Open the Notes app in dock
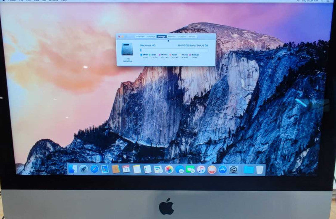Screen dimensions: 336x219 tap(137, 169)
